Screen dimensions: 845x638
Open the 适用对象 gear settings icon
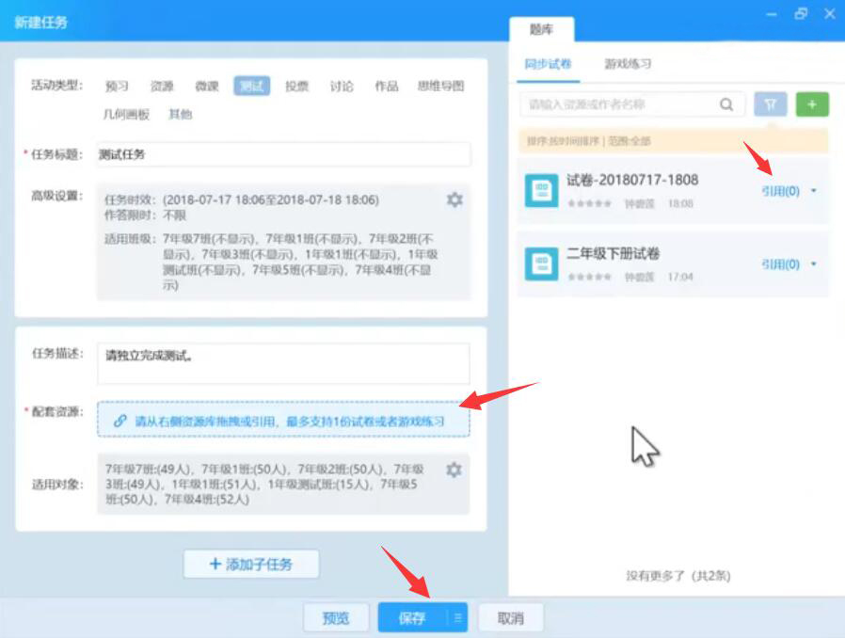click(454, 470)
